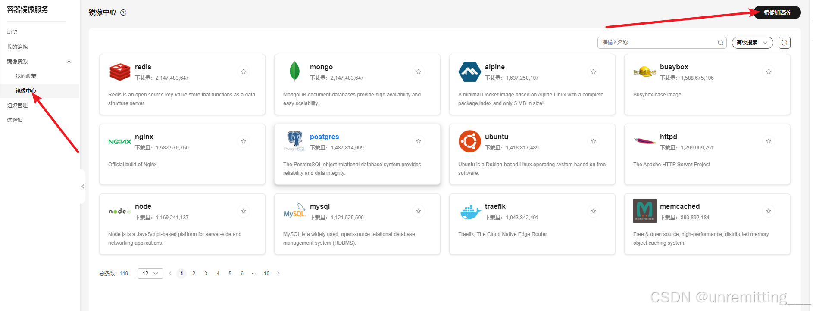813x311 pixels.
Task: Open the httpd image title
Action: 669,137
